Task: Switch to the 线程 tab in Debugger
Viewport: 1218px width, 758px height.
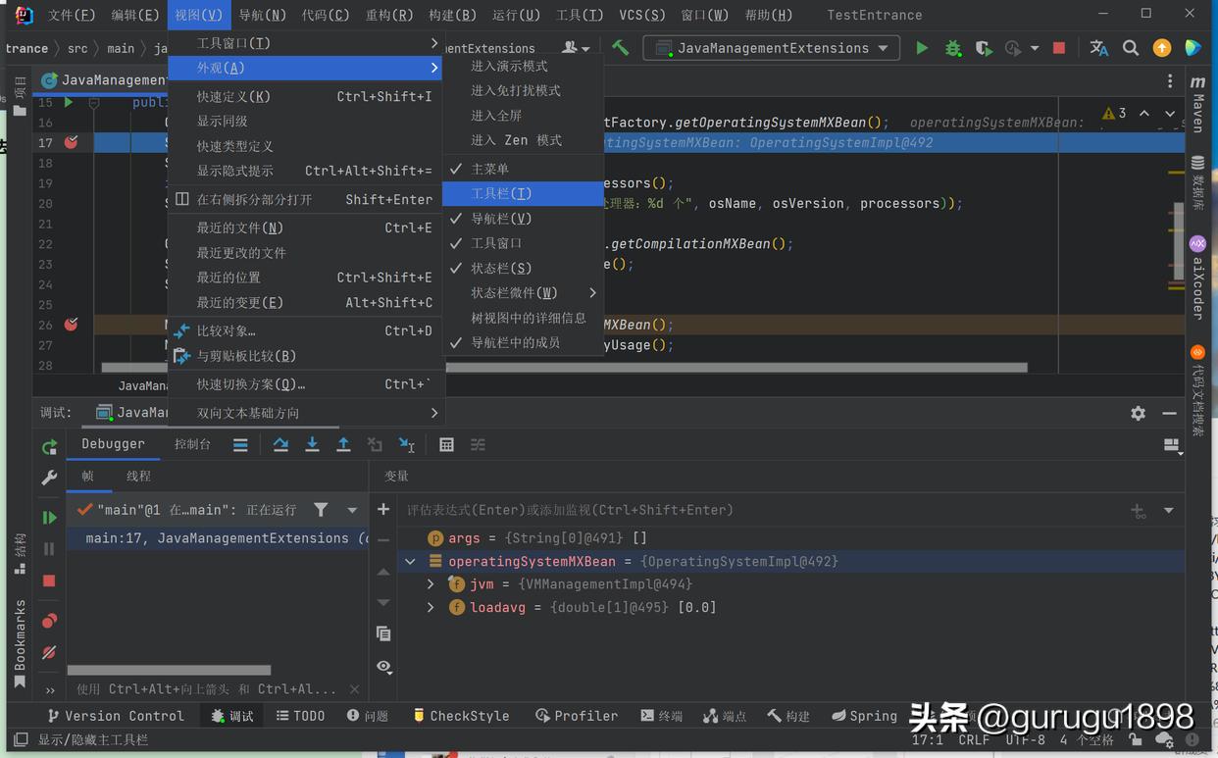Action: [x=137, y=476]
